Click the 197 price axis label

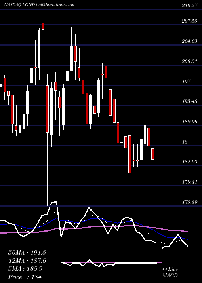point(186,82)
